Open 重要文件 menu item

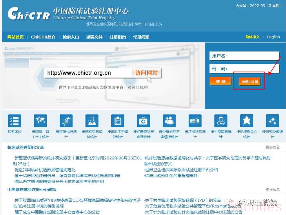click(x=94, y=37)
